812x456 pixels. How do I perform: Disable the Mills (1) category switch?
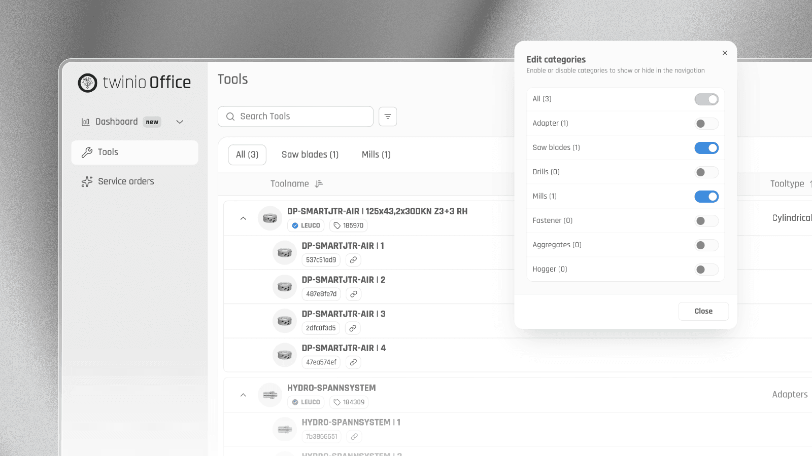[x=706, y=197]
